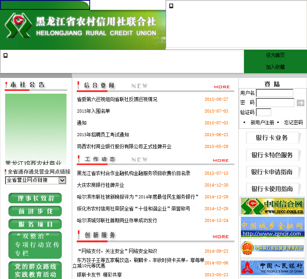Open 党的群众路线实践教育活动 button
The image size is (307, 279).
pos(35,271)
